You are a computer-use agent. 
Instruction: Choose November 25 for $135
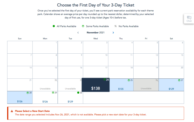pos(121,85)
